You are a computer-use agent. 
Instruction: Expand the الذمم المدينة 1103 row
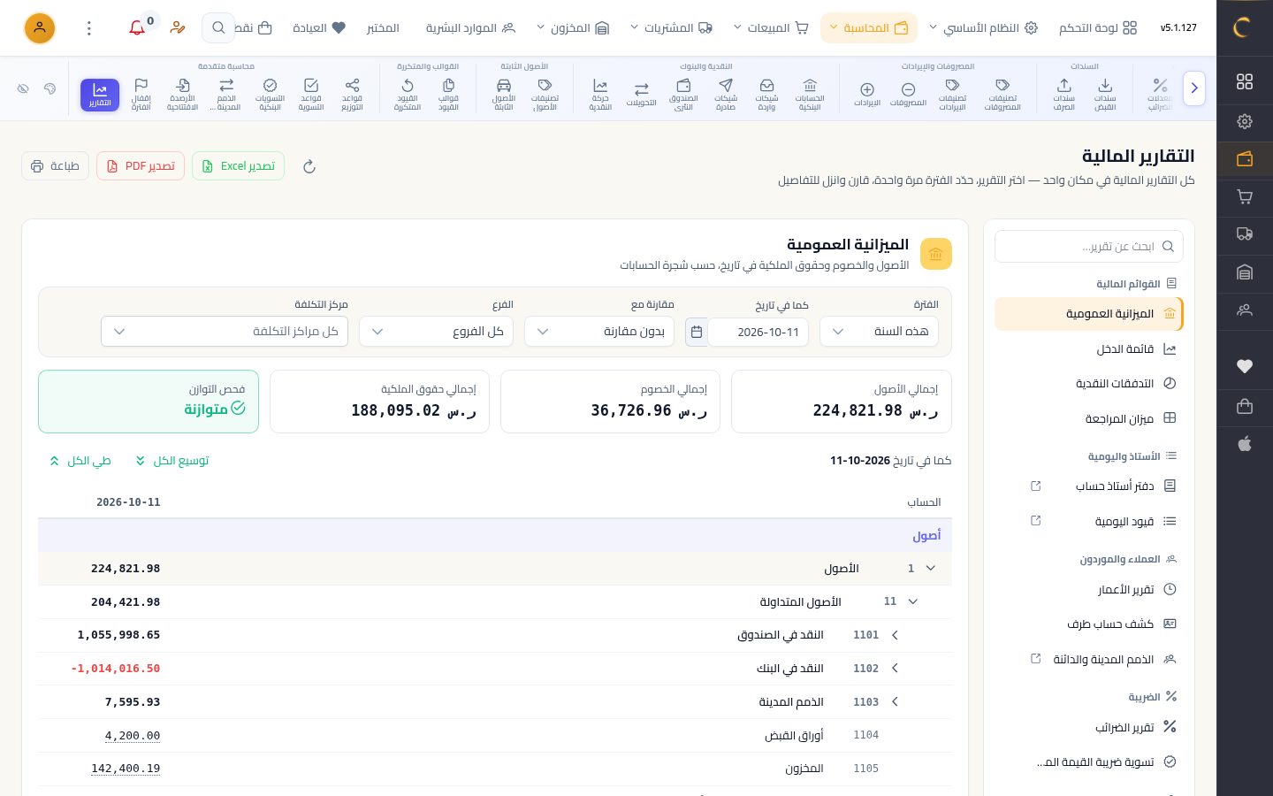(895, 702)
